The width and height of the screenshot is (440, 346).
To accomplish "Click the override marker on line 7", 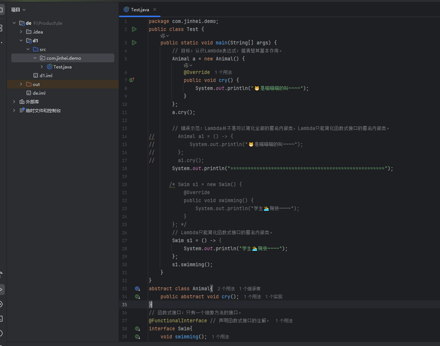I will (132, 80).
